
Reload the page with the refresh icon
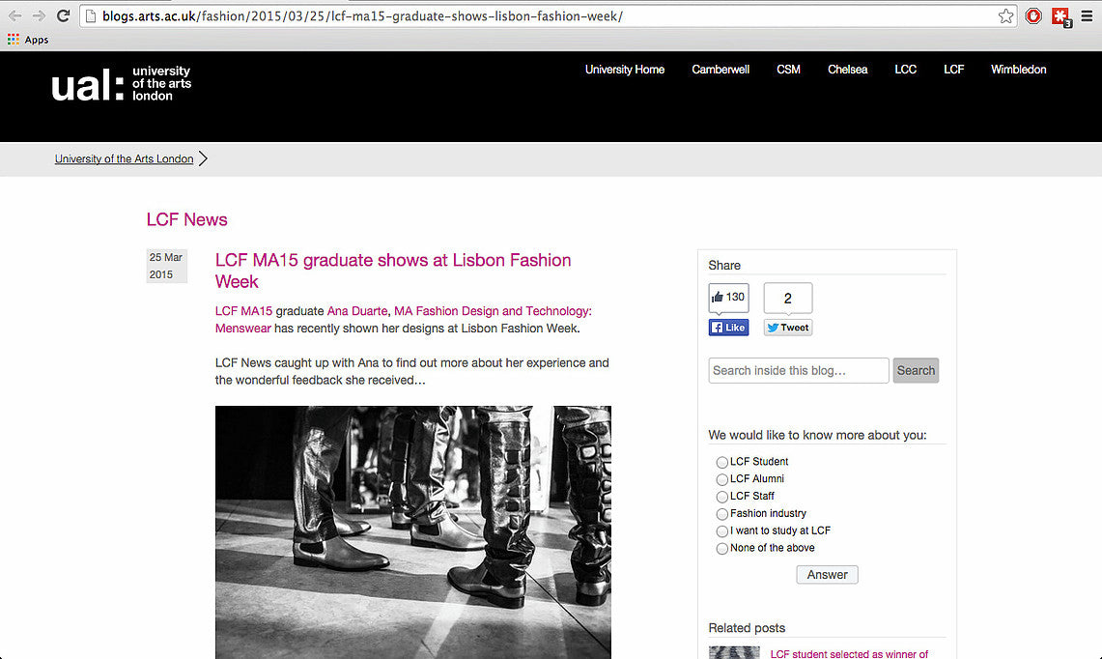pos(63,15)
